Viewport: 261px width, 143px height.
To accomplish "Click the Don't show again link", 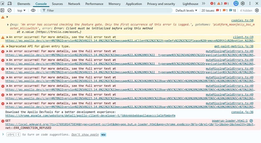I will [x=85, y=135].
